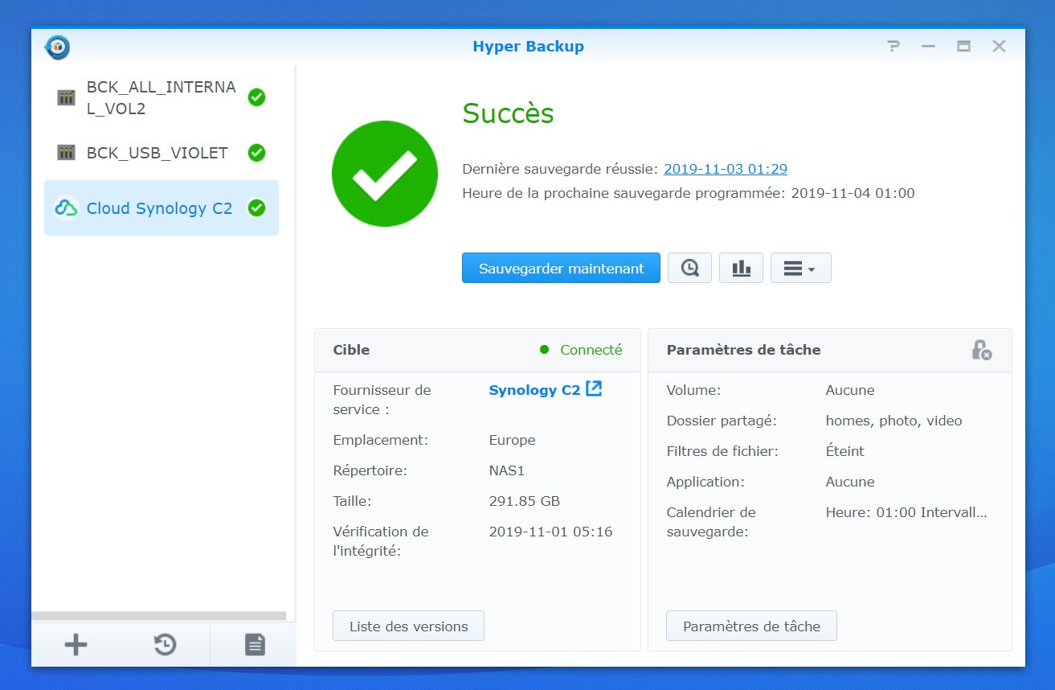Click the shared folders value homes, photo, video
Viewport: 1055px width, 690px height.
tap(893, 421)
